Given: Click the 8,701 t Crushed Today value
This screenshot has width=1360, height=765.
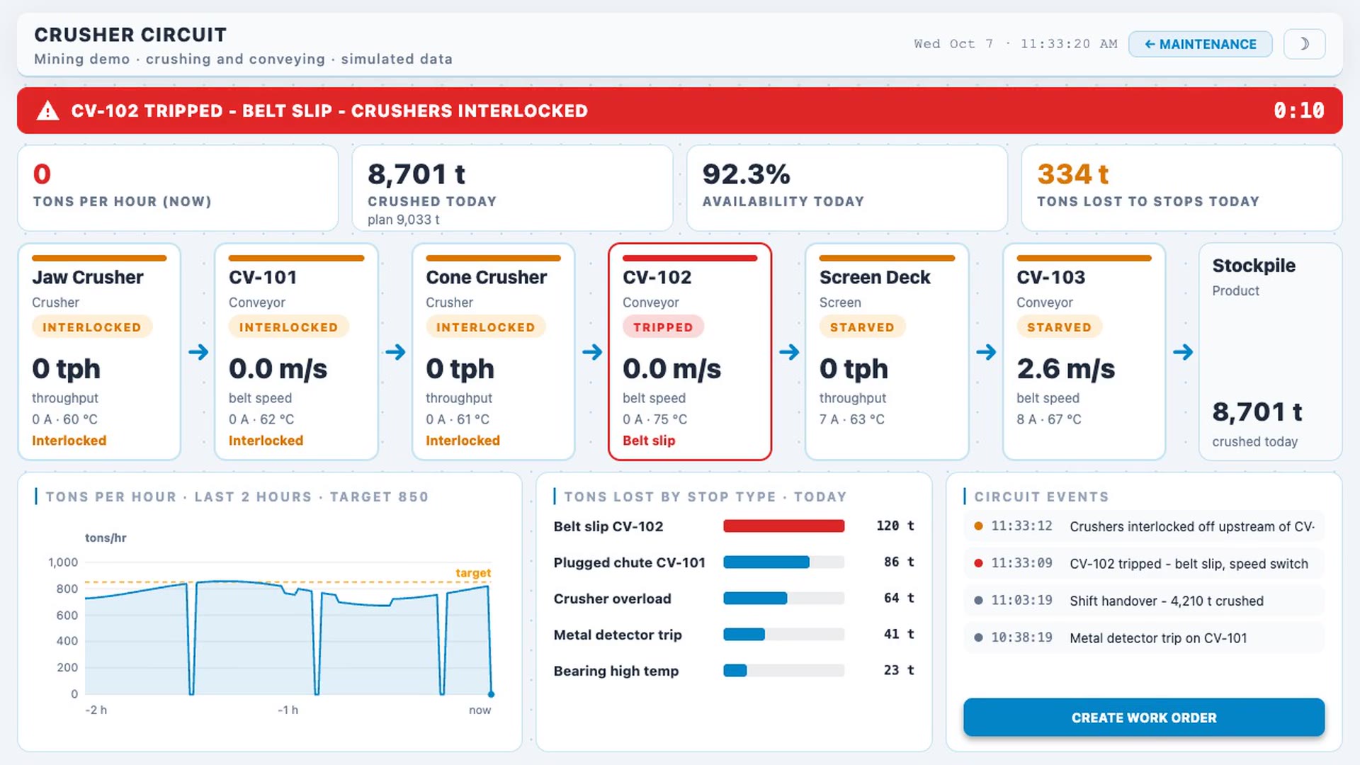Looking at the screenshot, I should [x=416, y=174].
